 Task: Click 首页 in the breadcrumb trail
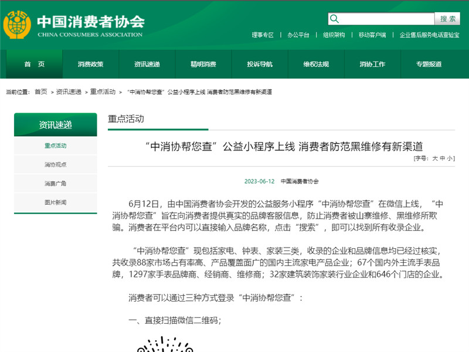41,92
